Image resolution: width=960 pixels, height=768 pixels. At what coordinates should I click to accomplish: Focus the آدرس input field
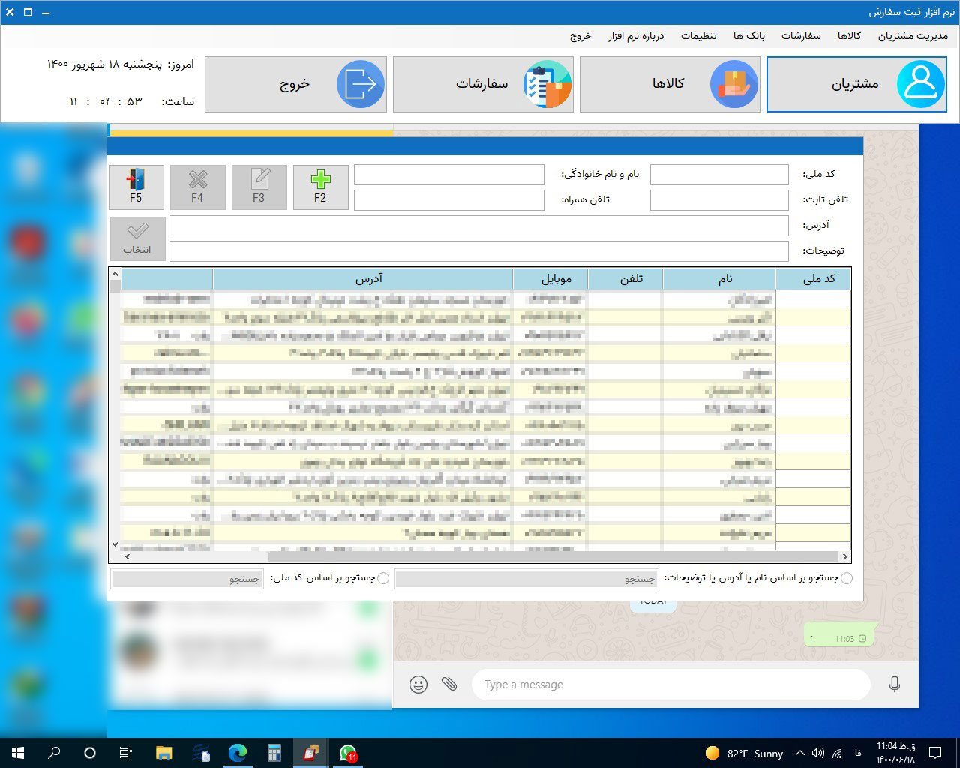point(479,226)
